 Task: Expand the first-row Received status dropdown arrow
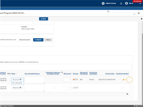[x=22, y=80]
